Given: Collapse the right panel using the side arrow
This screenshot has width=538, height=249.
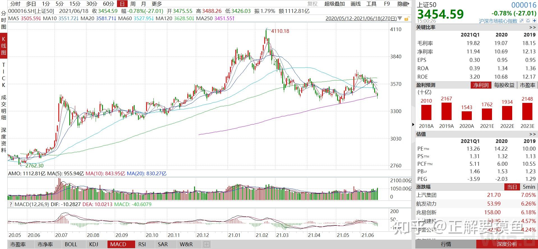Looking at the screenshot, I should coord(413,125).
